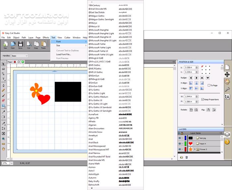232x190 pixels.
Task: Adjust X position spinner
Action: [197, 67]
